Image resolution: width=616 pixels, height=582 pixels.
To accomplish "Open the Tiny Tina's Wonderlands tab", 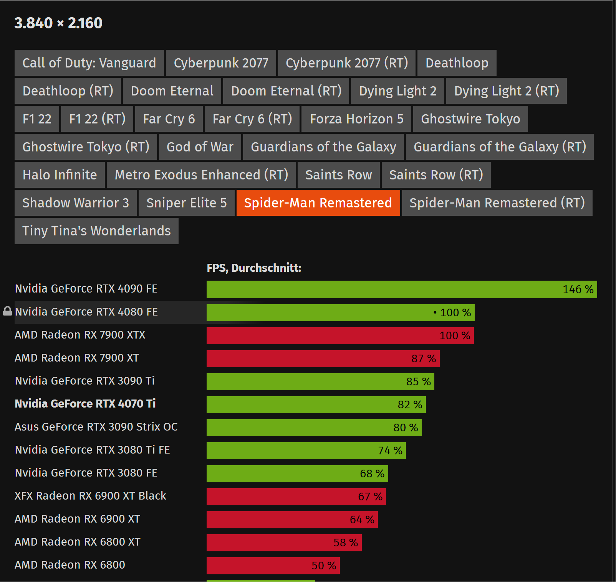I will [x=96, y=231].
